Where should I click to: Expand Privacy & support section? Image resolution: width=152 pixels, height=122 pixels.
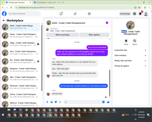point(130,66)
